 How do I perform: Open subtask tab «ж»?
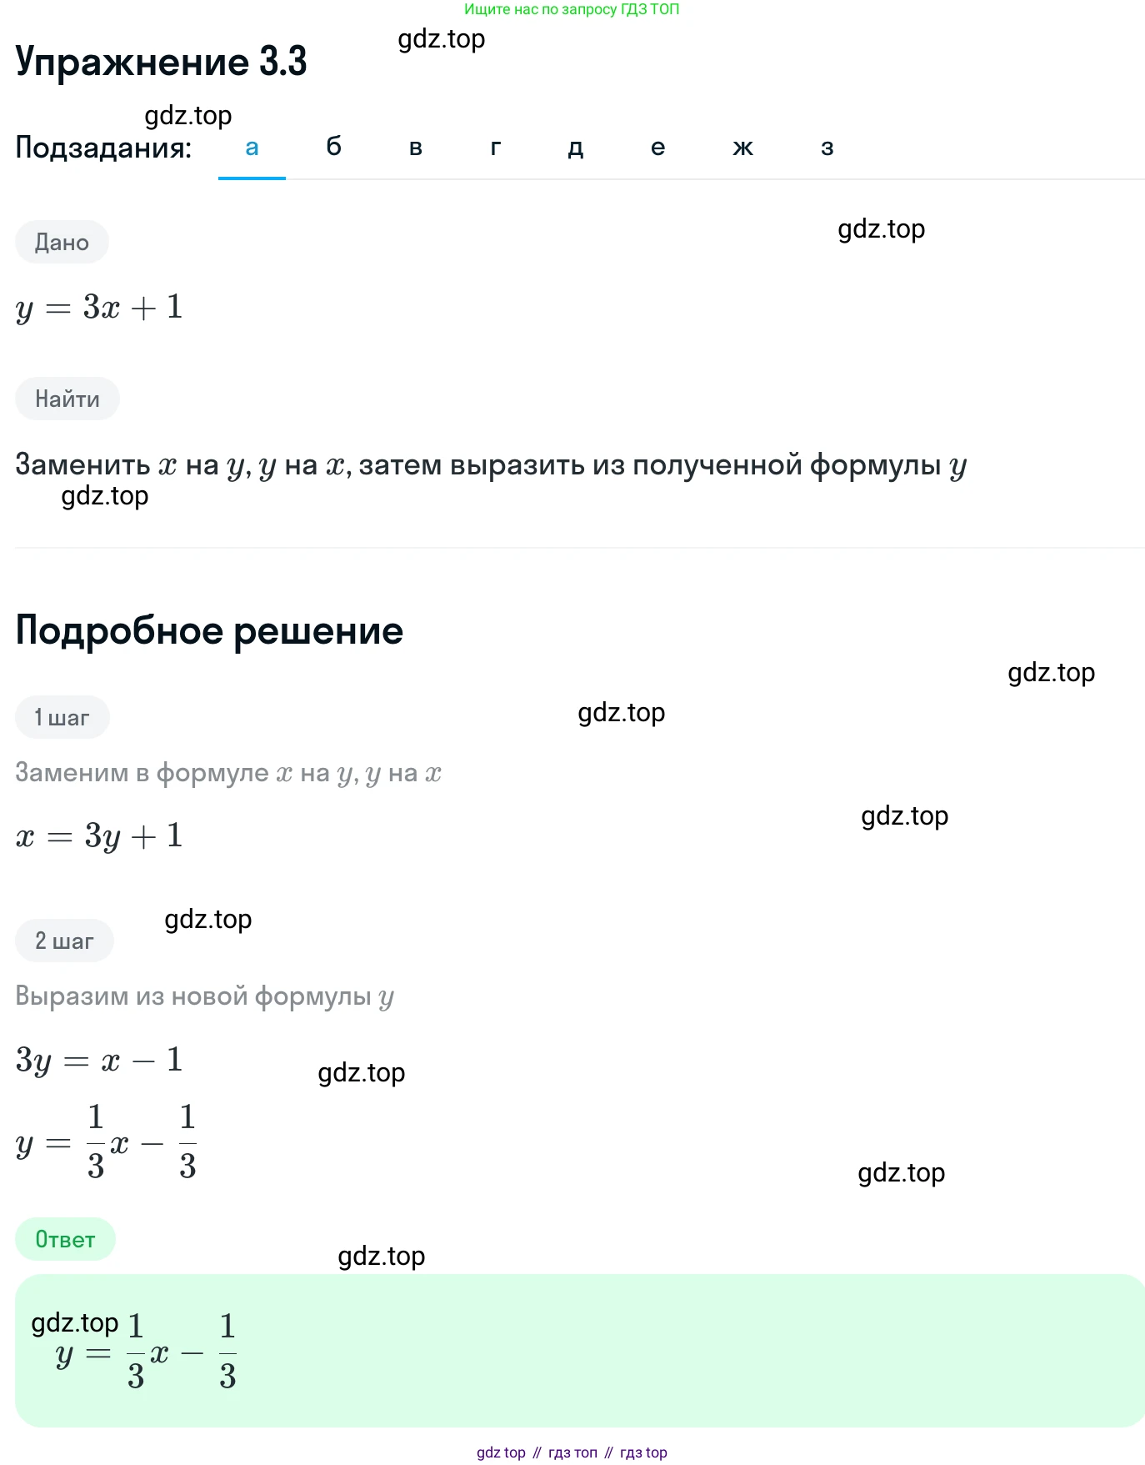pyautogui.click(x=742, y=148)
